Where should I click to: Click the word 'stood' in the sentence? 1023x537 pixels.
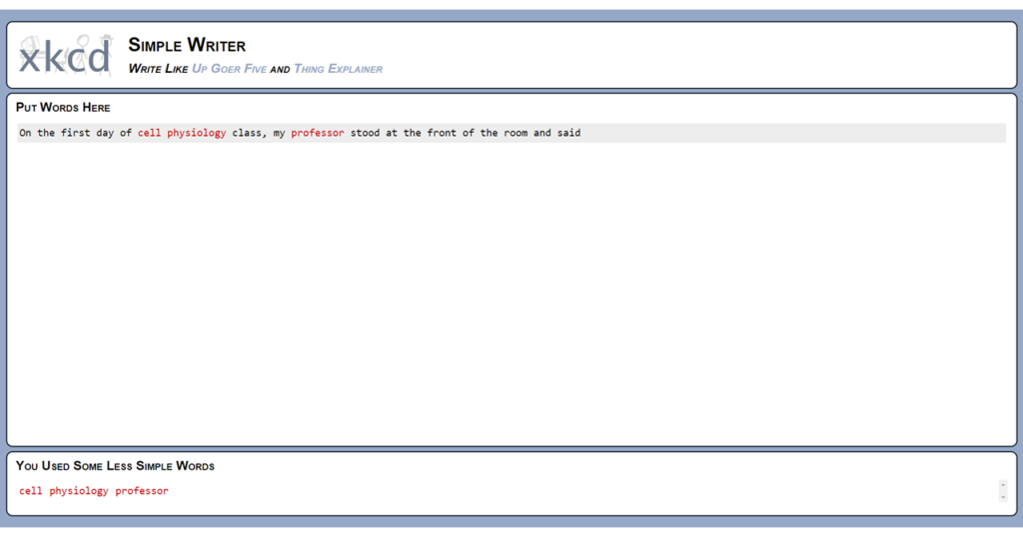coord(365,133)
